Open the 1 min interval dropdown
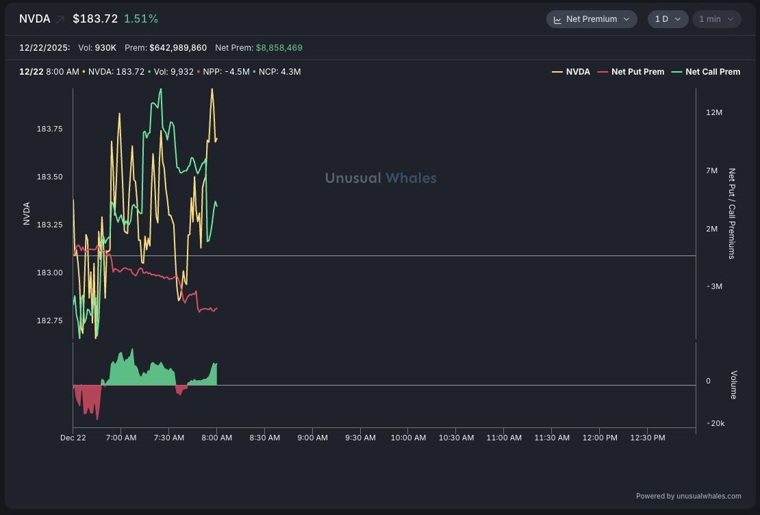Viewport: 760px width, 515px height. click(x=716, y=19)
